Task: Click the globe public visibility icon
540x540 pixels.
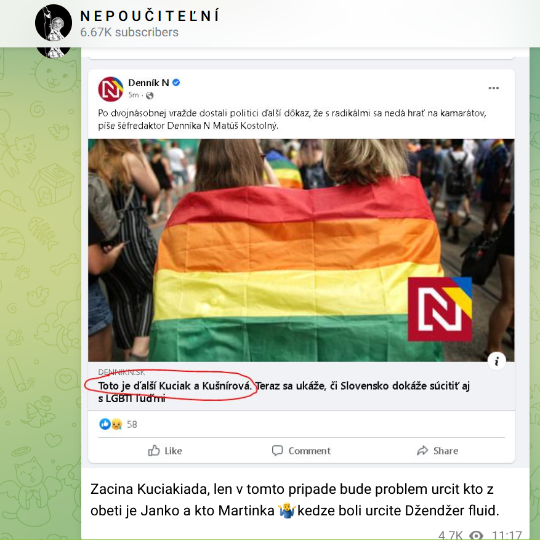Action: tap(150, 95)
